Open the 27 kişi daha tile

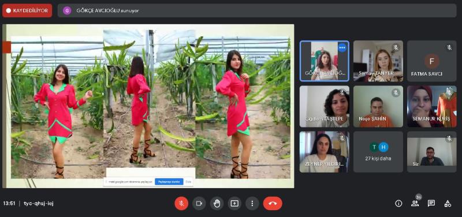[x=378, y=152]
